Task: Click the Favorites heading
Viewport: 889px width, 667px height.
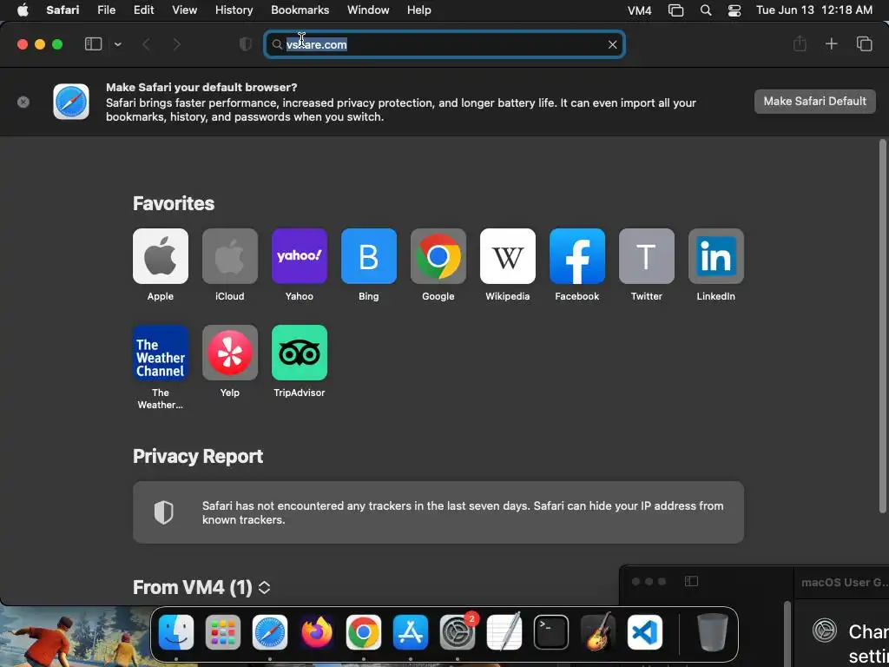Action: 174,203
